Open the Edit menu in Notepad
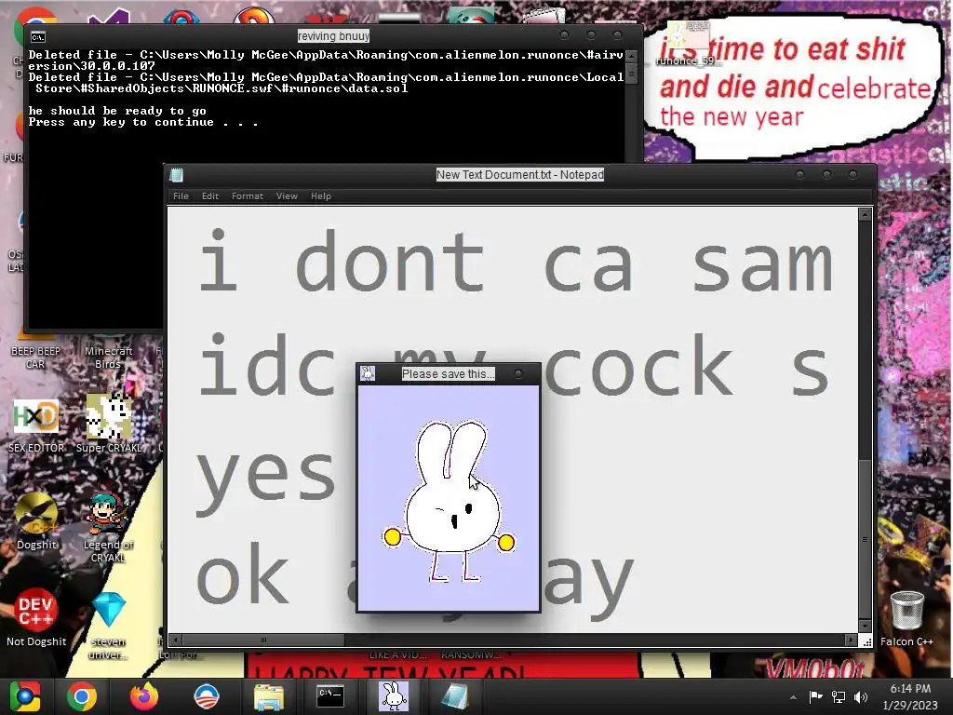953x715 pixels. [209, 196]
